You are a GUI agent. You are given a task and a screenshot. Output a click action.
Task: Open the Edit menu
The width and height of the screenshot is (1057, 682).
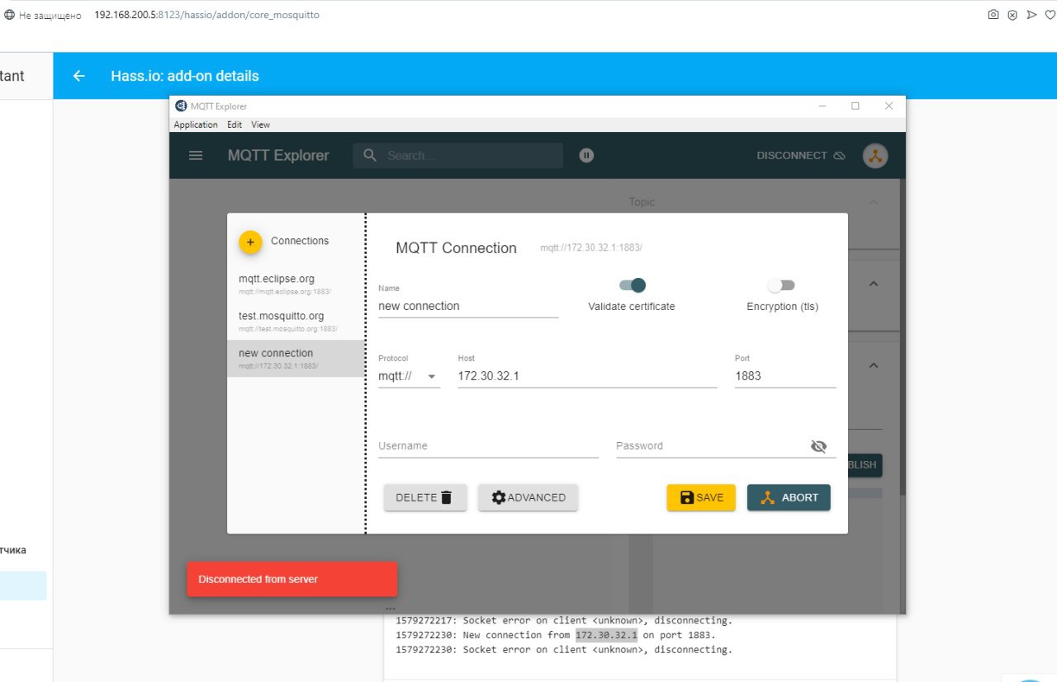coord(235,125)
